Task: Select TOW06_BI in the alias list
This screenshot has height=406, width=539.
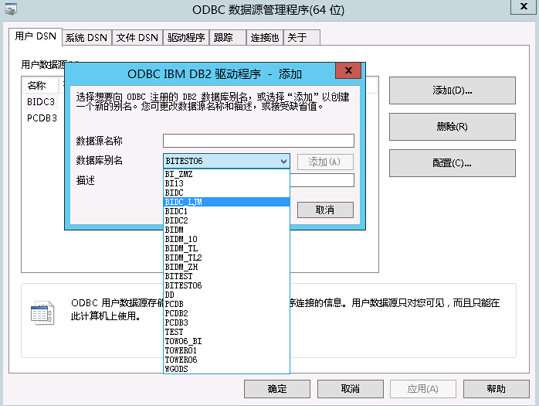Action: click(x=226, y=342)
